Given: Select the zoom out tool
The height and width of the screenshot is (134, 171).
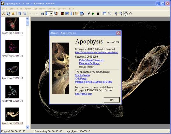Looking at the screenshot, I should click(x=121, y=14).
